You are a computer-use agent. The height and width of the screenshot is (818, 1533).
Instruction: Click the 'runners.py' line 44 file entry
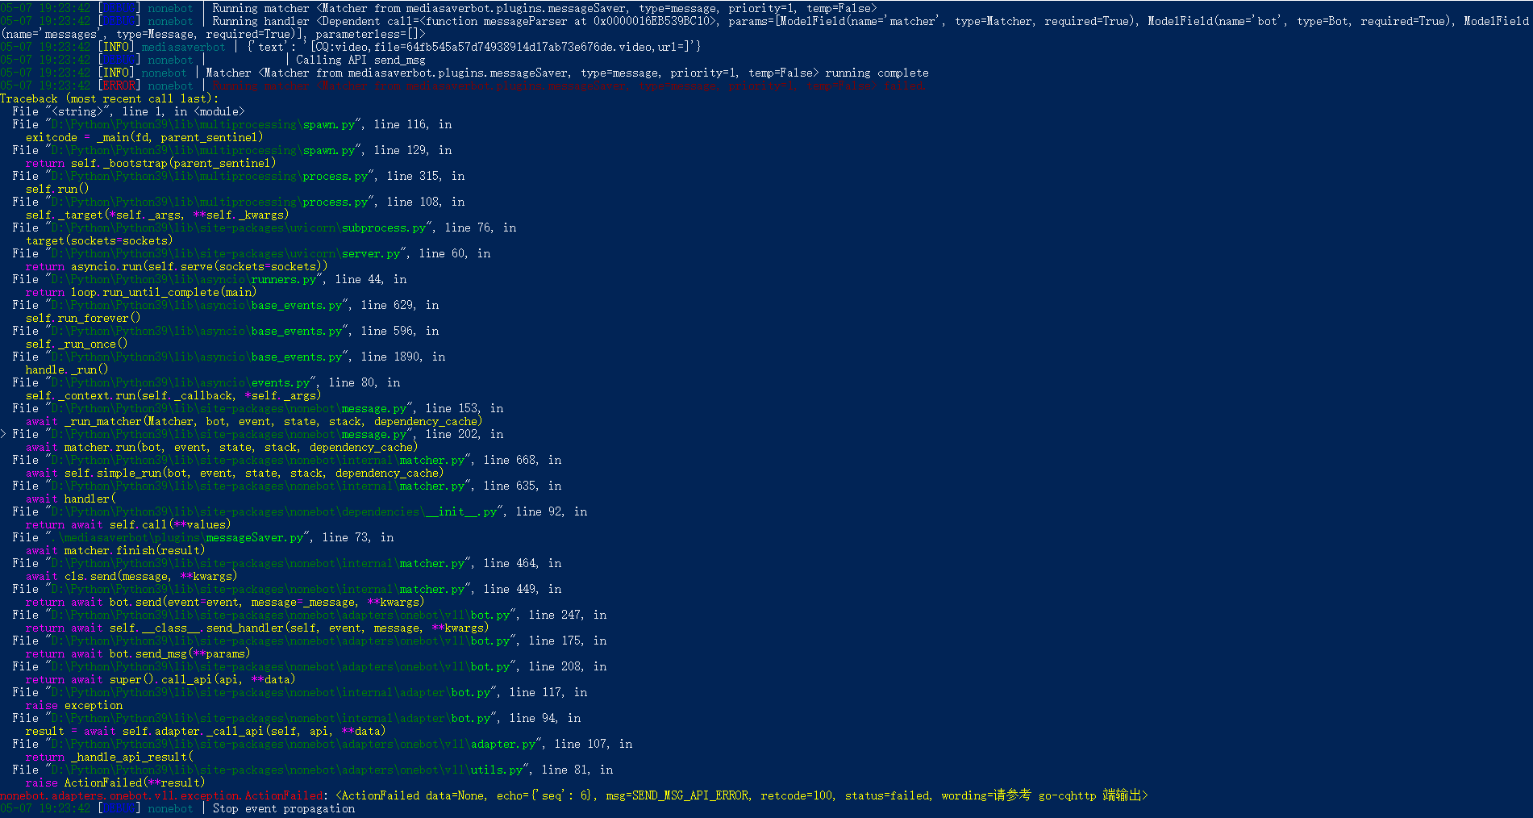coord(210,279)
